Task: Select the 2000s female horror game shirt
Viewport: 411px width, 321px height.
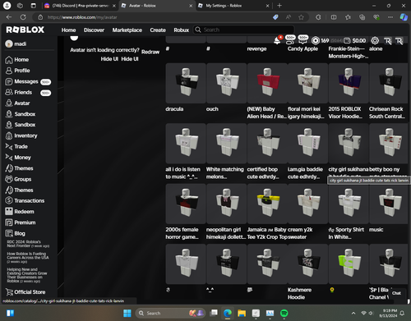Action: click(186, 204)
